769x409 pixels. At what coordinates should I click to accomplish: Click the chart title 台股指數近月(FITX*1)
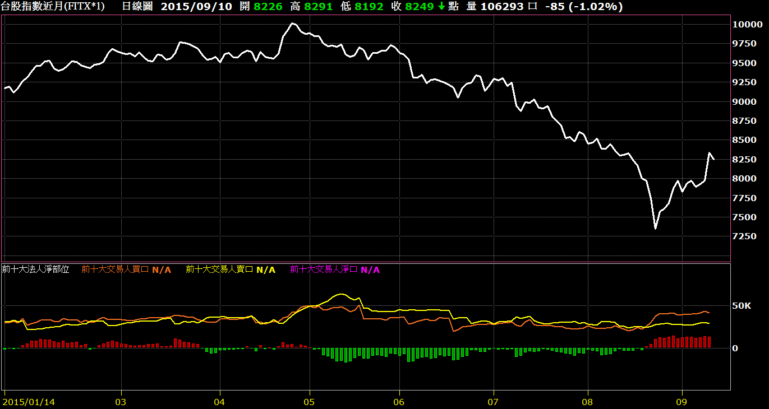click(52, 7)
